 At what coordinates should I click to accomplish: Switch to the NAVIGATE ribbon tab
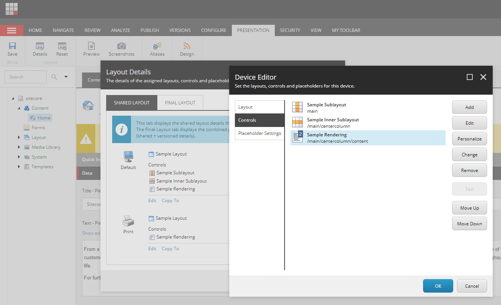tap(63, 30)
